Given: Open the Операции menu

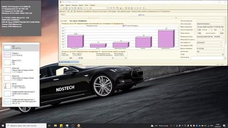Looking at the screenshot, I should 74,5.
